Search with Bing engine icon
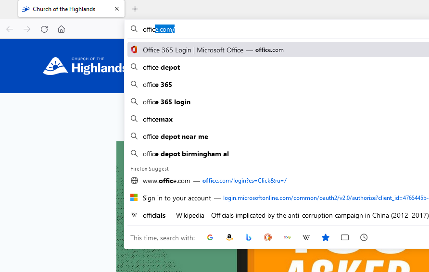The width and height of the screenshot is (429, 272). [x=249, y=237]
